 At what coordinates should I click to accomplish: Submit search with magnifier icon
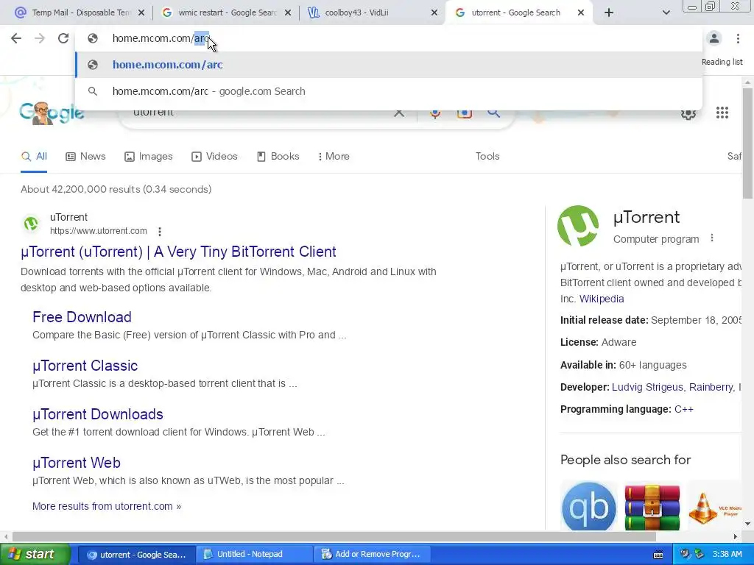pos(493,113)
